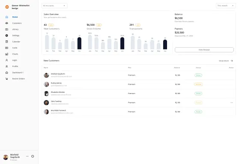Click first customer's avatar thumbnail
Screen dimensions: 239x164
click(46, 75)
